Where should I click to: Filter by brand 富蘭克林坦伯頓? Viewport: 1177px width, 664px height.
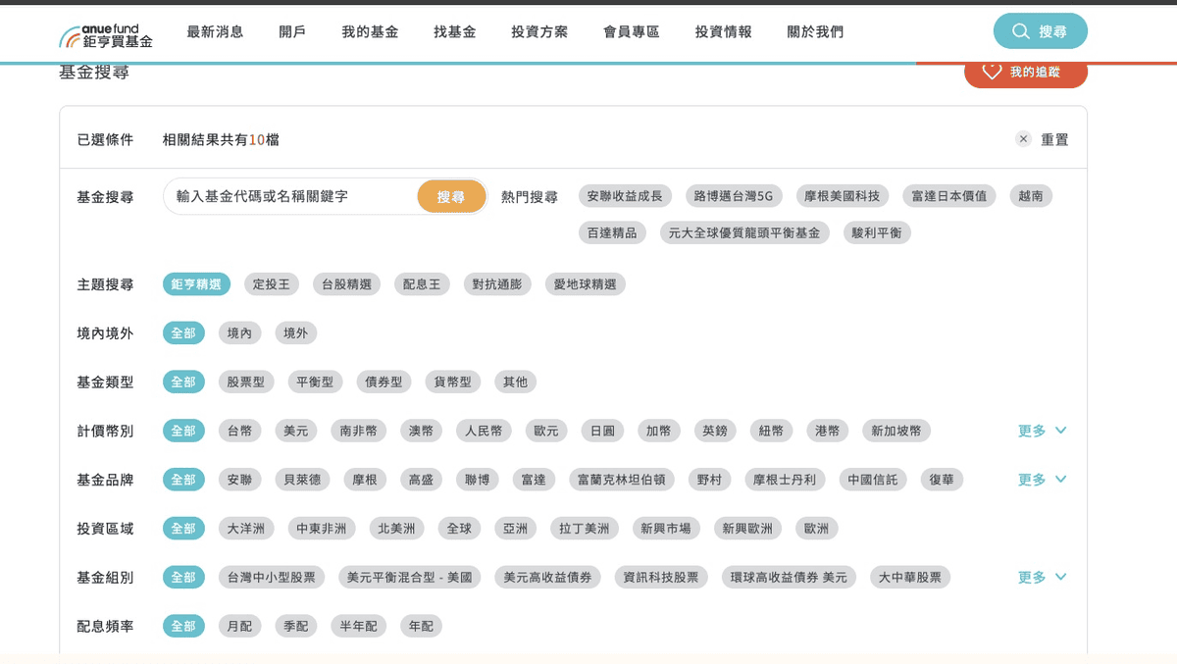[x=622, y=480]
